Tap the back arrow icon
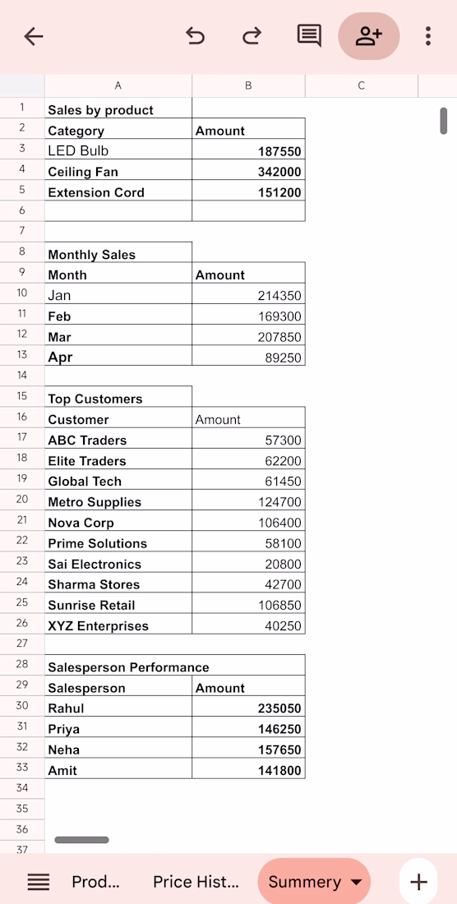This screenshot has height=904, width=457. pos(34,36)
